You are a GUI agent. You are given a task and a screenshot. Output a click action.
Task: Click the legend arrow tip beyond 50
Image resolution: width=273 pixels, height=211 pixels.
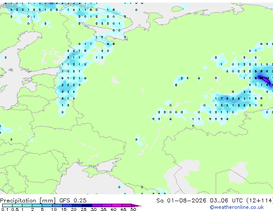(137, 206)
